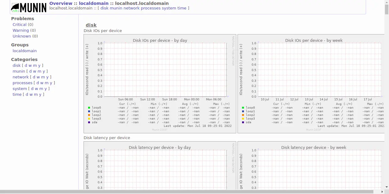Open the Unknown problems link
The height and width of the screenshot is (194, 389).
[22, 36]
